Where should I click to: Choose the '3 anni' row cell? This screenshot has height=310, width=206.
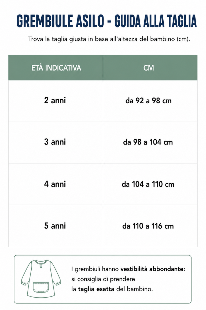coord(56,143)
